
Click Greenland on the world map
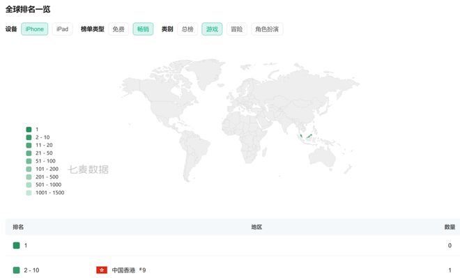point(207,72)
